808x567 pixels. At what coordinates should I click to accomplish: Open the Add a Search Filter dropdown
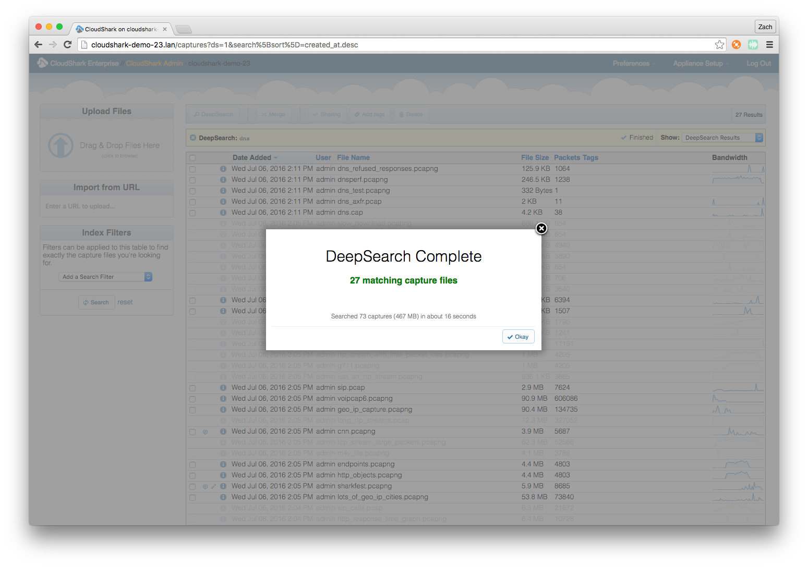click(x=105, y=277)
